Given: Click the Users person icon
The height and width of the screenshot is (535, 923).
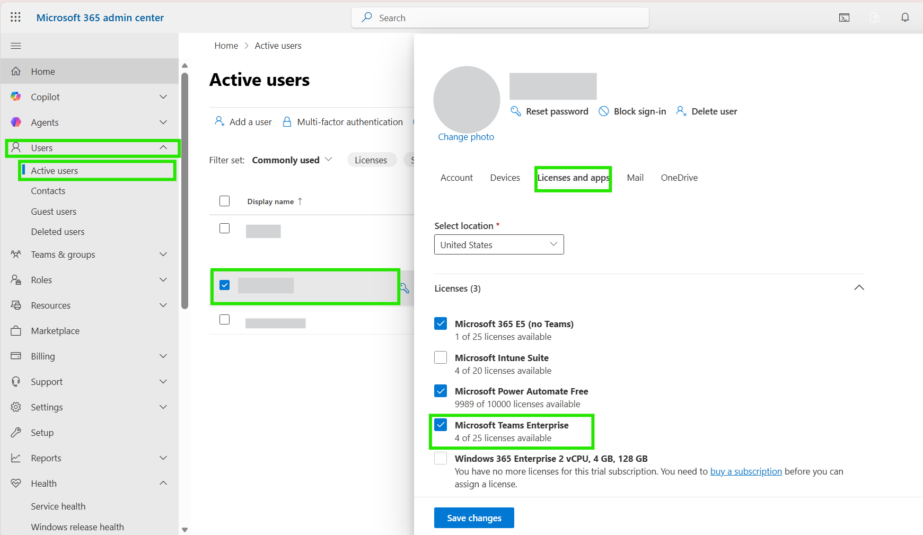Looking at the screenshot, I should point(16,147).
